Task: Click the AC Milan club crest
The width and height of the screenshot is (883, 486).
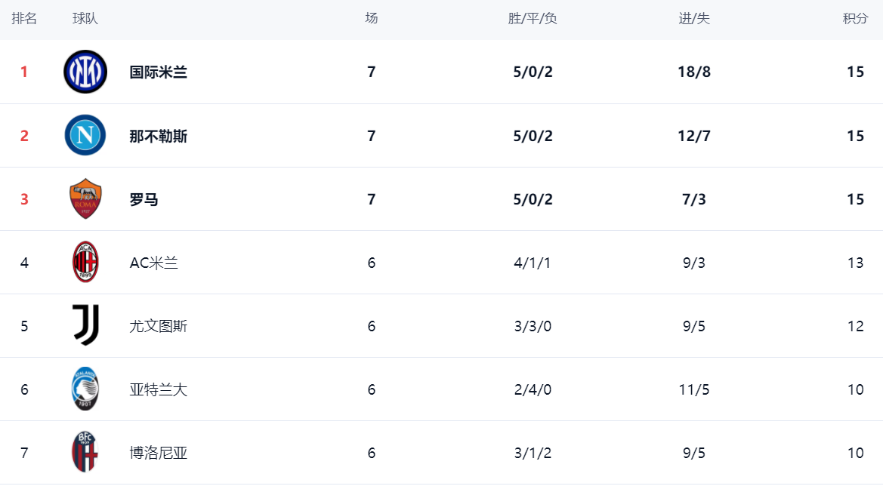Action: click(x=85, y=263)
